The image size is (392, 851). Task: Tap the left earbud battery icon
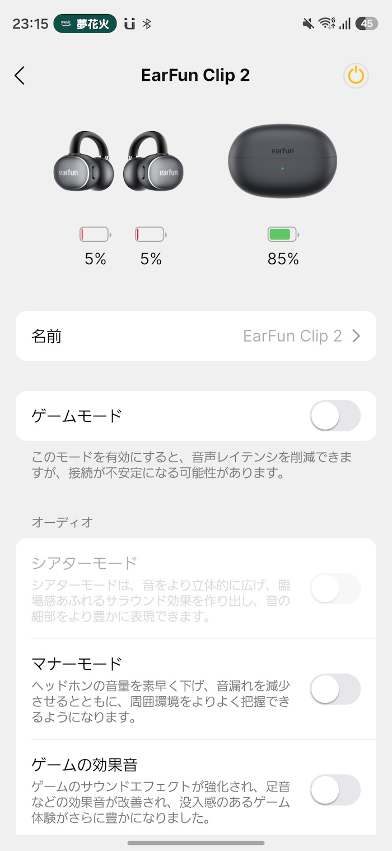95,234
